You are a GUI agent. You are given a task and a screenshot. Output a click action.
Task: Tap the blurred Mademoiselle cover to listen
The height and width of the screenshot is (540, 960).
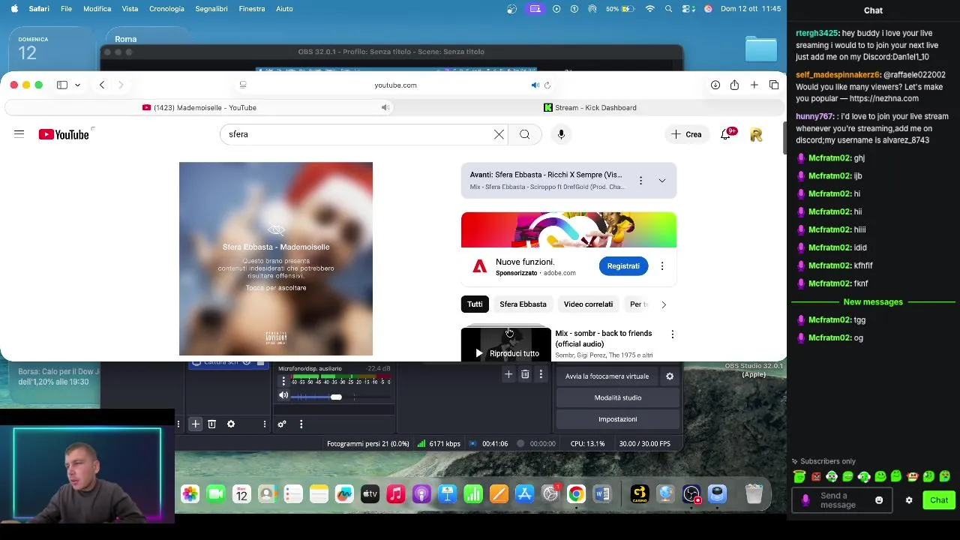[276, 259]
